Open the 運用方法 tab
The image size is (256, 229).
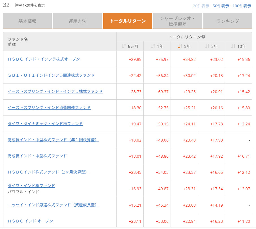point(77,21)
